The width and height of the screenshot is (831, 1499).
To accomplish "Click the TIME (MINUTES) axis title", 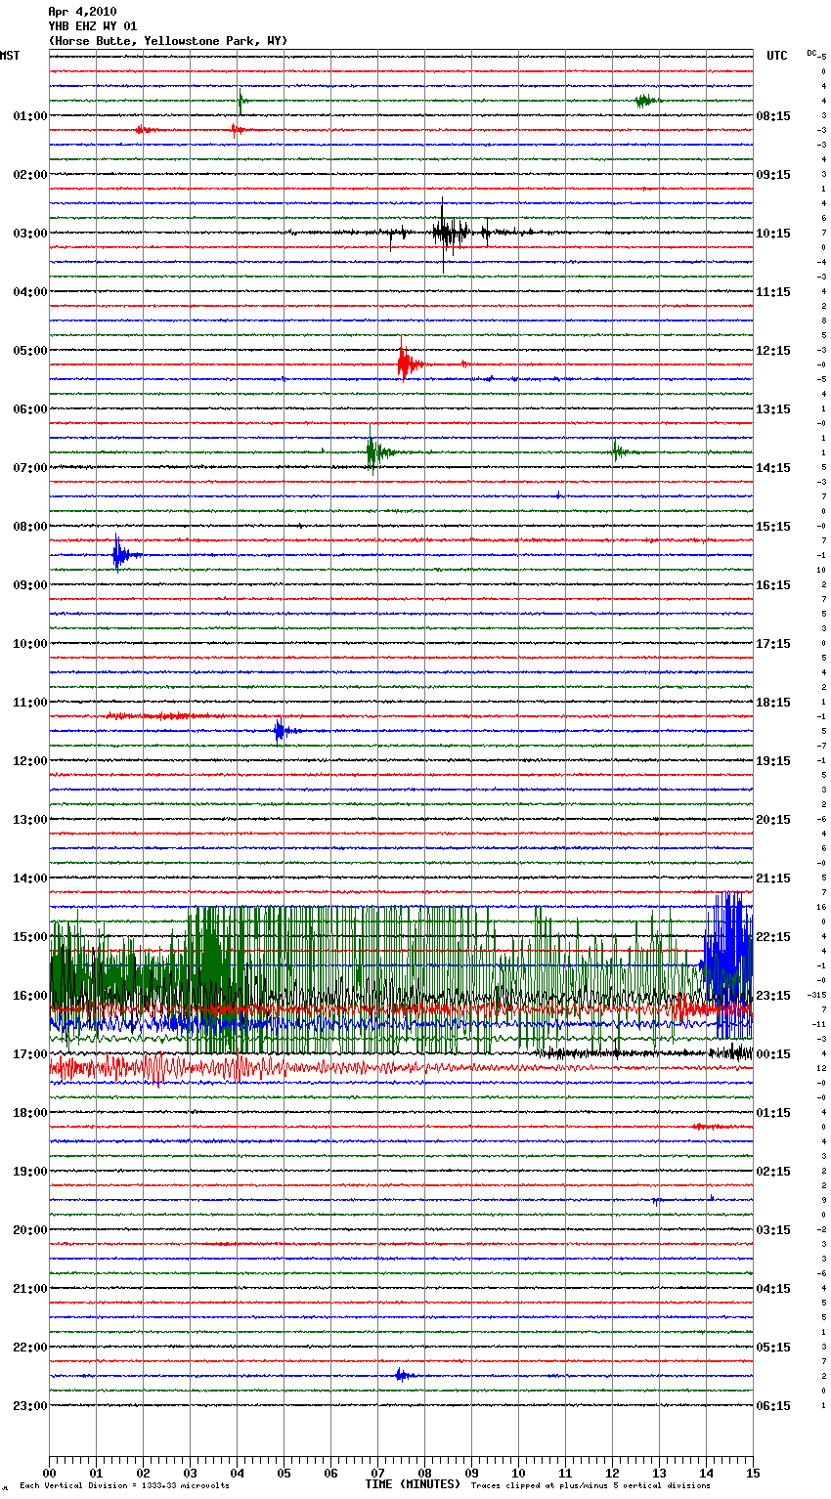I will [x=413, y=1484].
